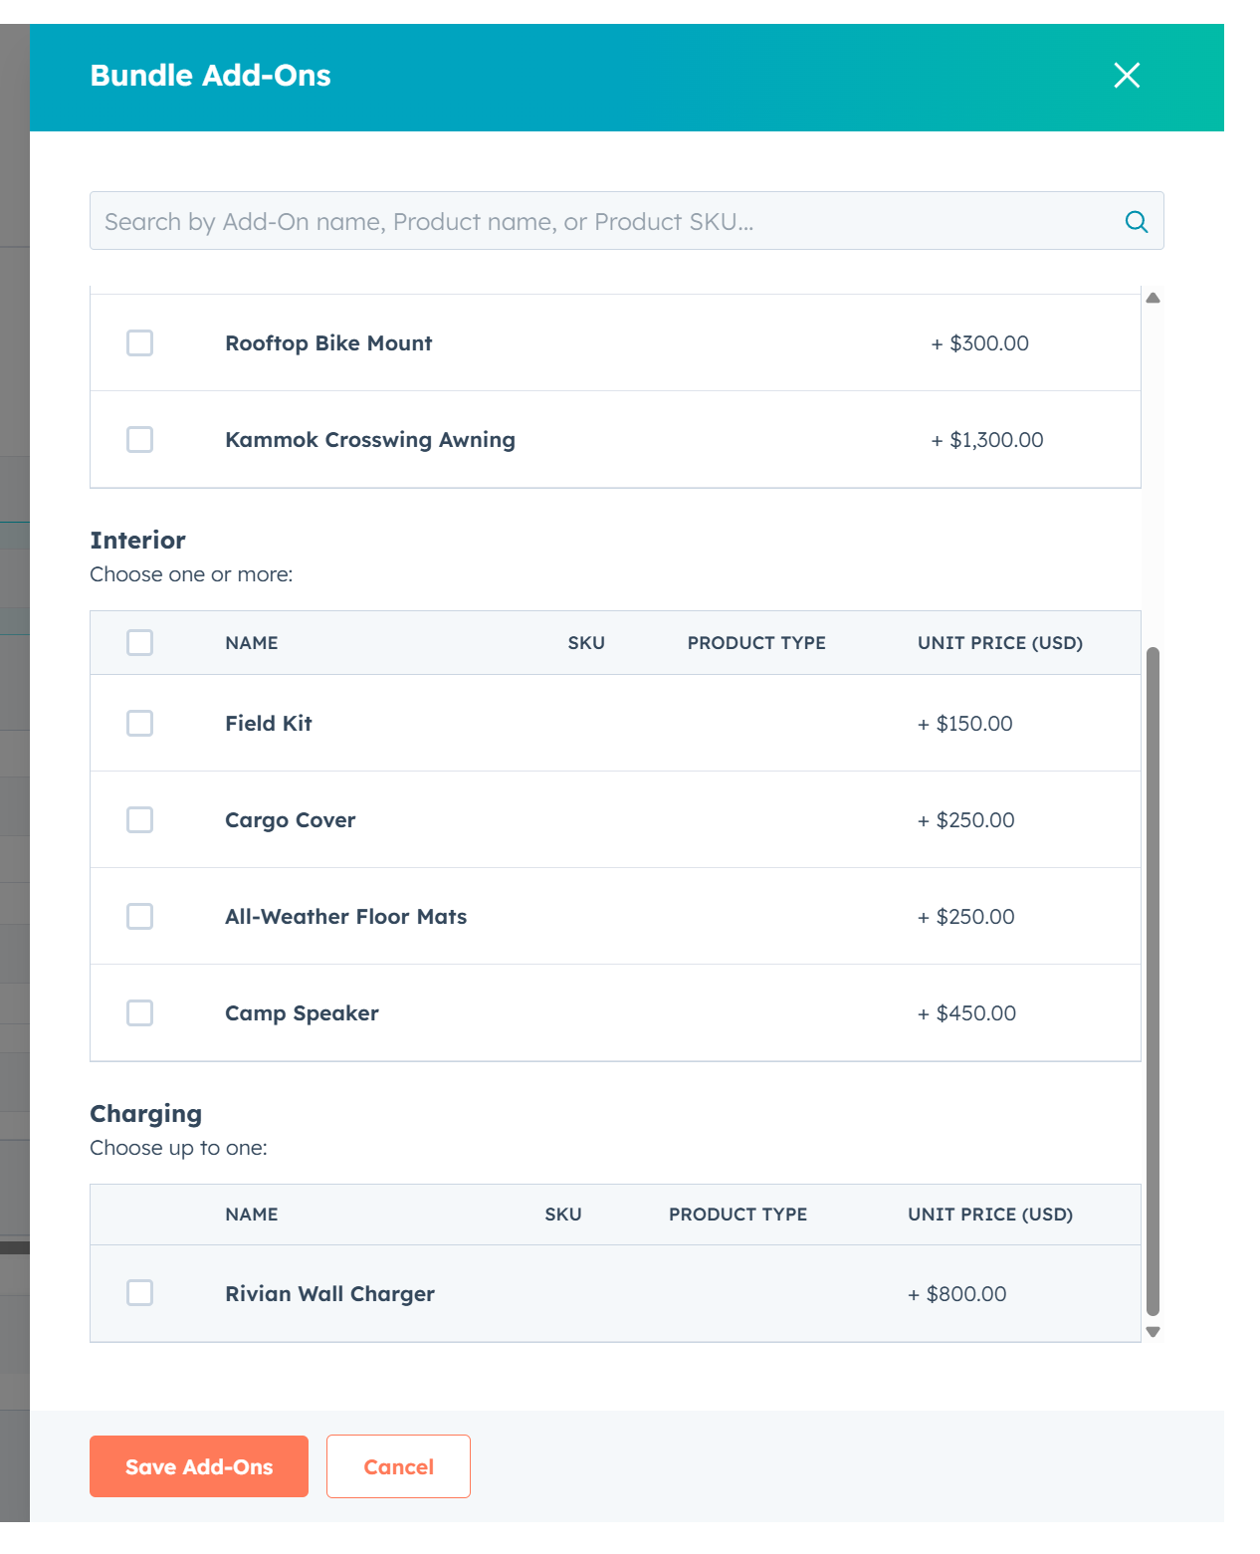This screenshot has width=1260, height=1554.
Task: Check the Cargo Cover option
Action: click(x=139, y=819)
